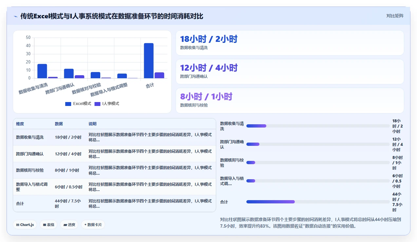
Task: Click the 6小时 / 0.5小时 progress value label
Action: coord(397,181)
